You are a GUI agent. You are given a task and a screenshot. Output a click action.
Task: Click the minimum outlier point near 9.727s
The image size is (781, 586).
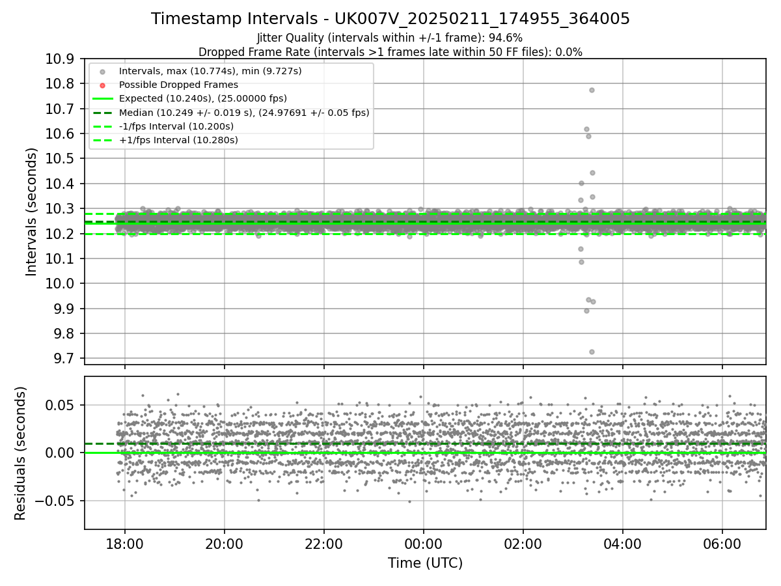pyautogui.click(x=592, y=352)
